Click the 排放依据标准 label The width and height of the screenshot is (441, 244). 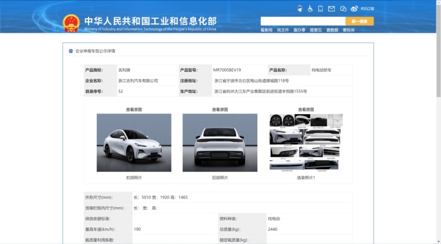98,219
